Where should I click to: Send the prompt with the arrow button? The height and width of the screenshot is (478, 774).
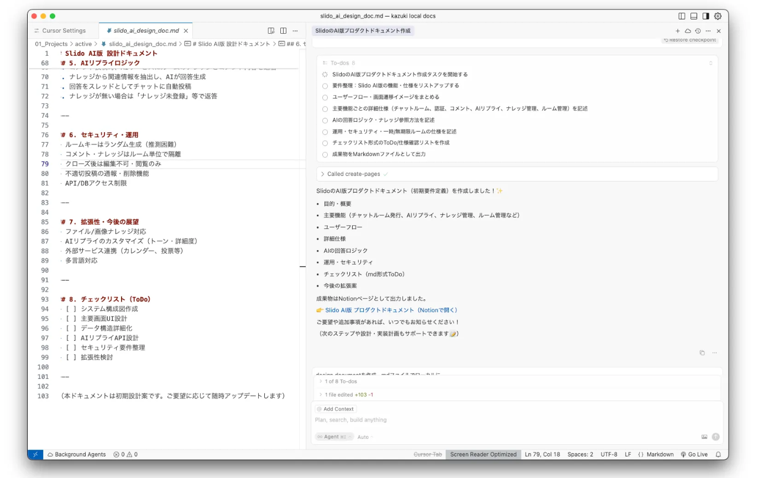pos(716,437)
